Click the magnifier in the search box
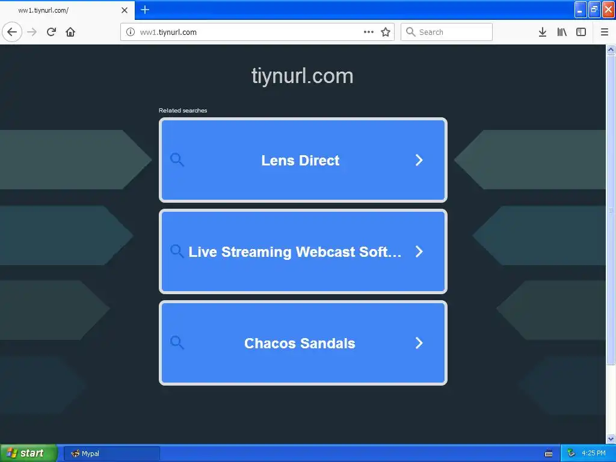616x462 pixels. point(410,32)
